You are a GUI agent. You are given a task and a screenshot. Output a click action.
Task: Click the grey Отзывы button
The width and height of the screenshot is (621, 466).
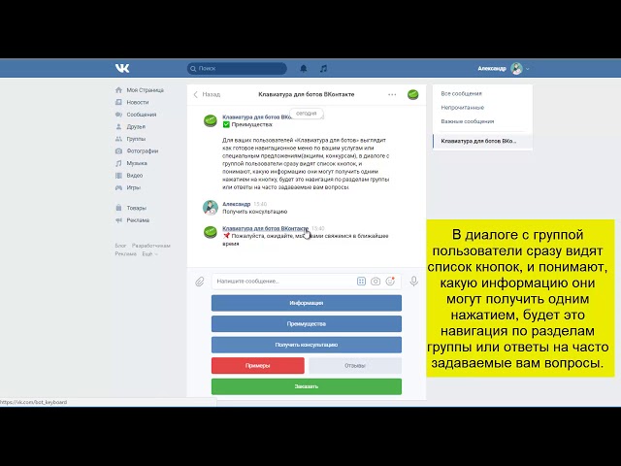(355, 366)
